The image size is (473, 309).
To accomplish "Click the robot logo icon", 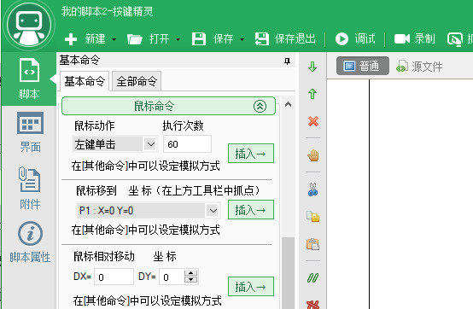I will 29,25.
